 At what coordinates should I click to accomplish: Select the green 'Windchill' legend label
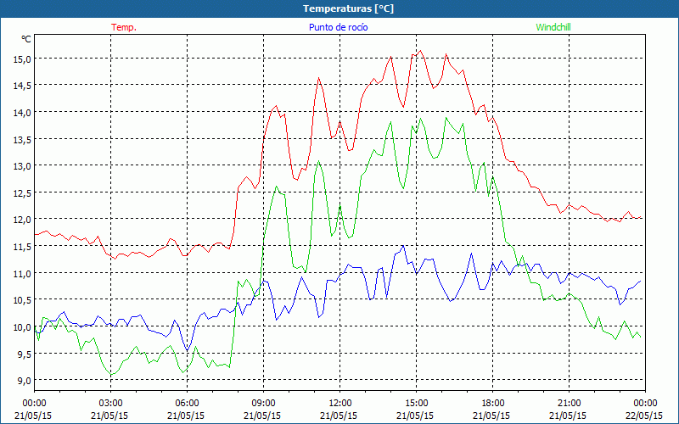click(x=553, y=27)
